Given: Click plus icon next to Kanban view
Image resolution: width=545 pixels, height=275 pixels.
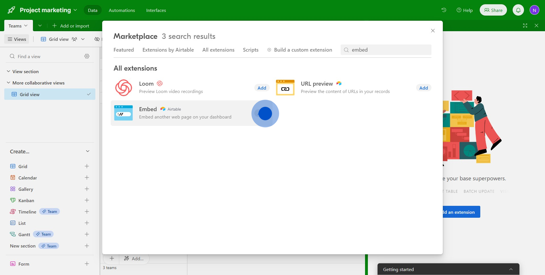Looking at the screenshot, I should (87, 200).
